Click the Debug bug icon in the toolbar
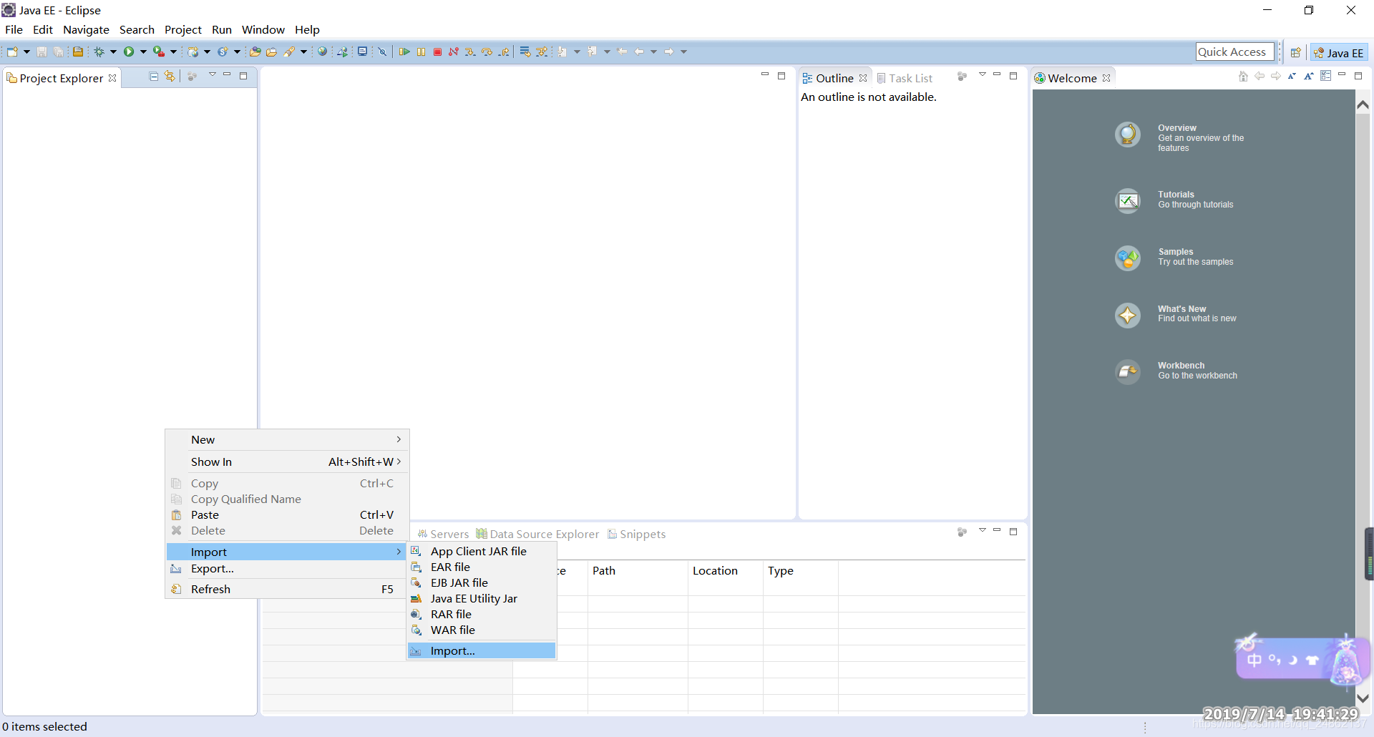 tap(99, 52)
